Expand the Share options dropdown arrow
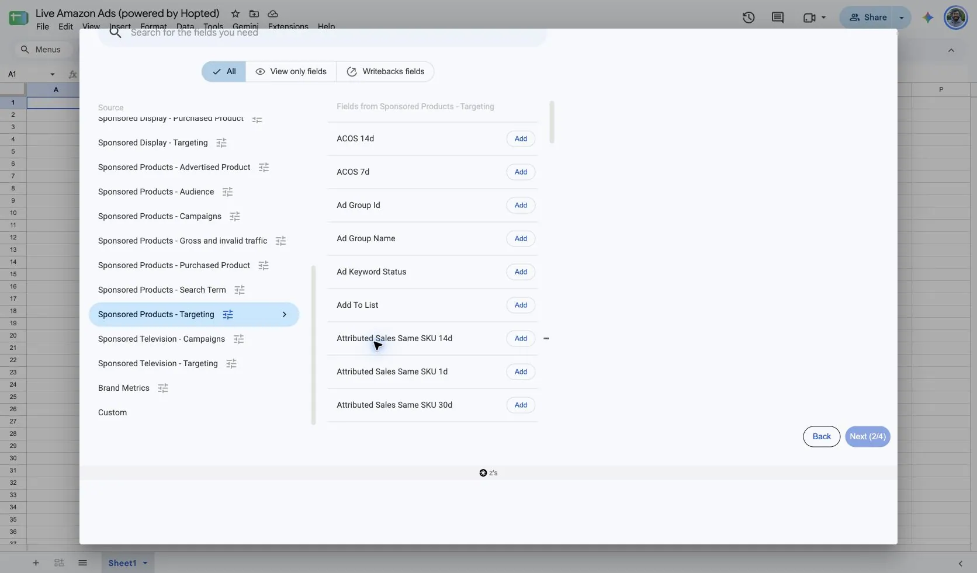Viewport: 977px width, 573px height. 902,18
